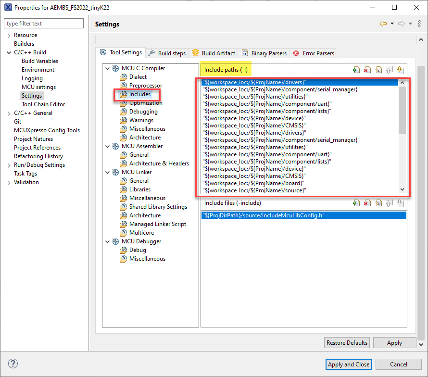Open the Preprocessor compiler settings
428x377 pixels.
pyautogui.click(x=142, y=85)
